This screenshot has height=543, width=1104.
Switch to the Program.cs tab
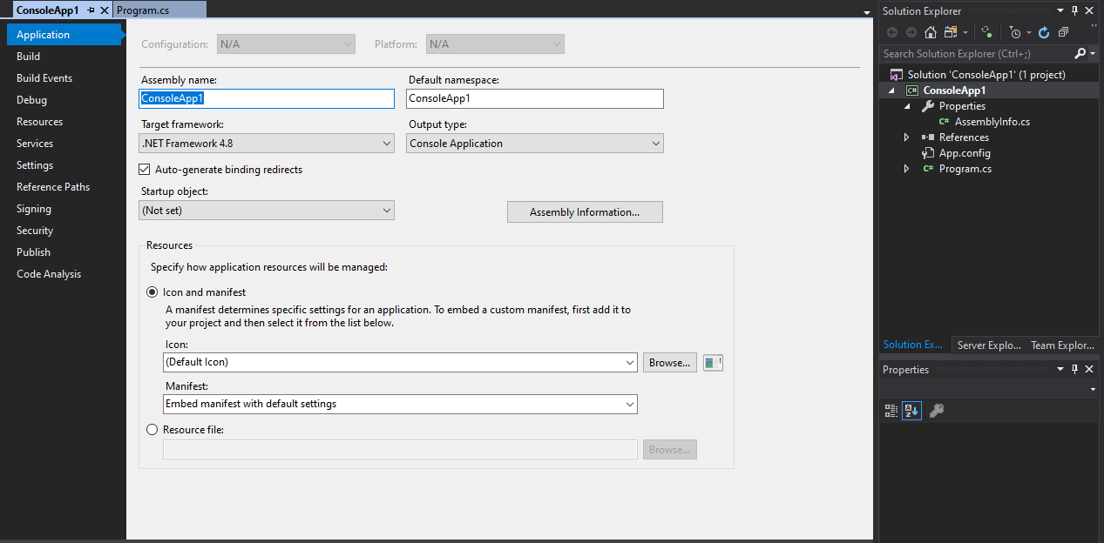click(142, 10)
